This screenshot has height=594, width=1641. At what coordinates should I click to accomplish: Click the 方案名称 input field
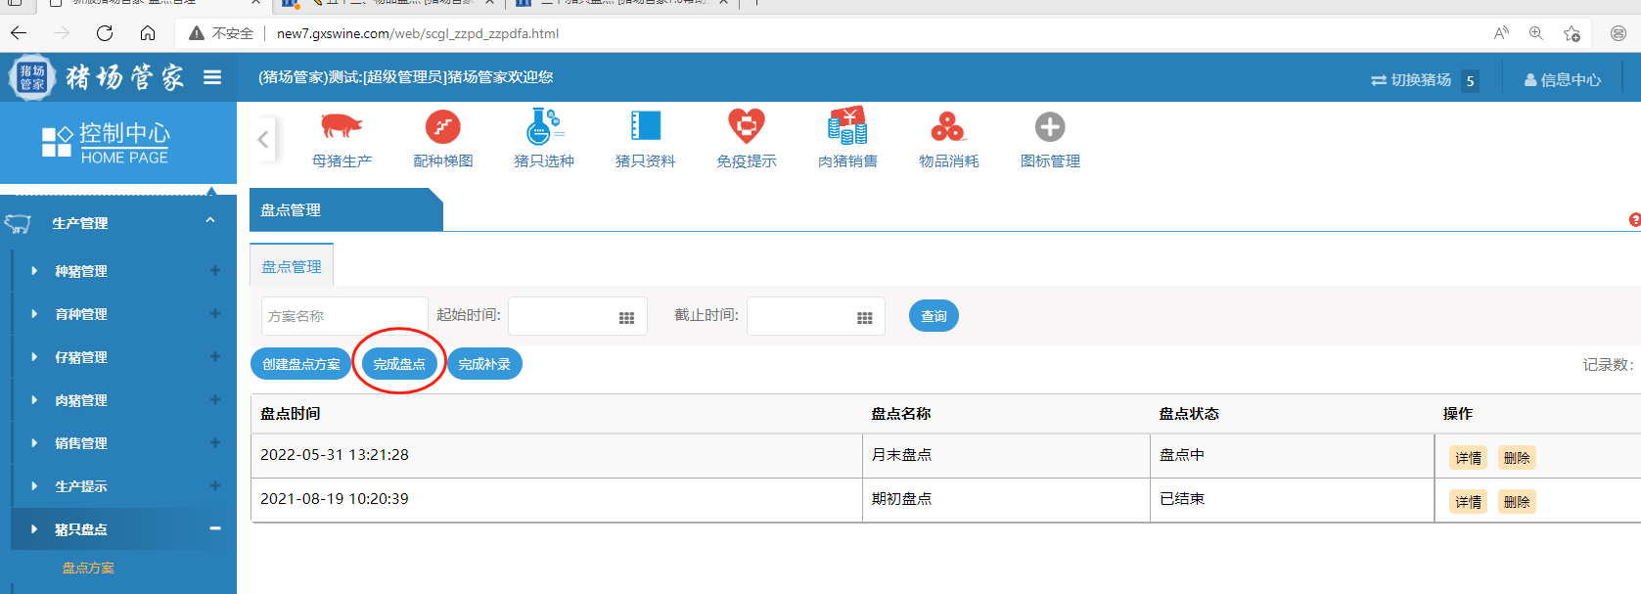tap(343, 316)
